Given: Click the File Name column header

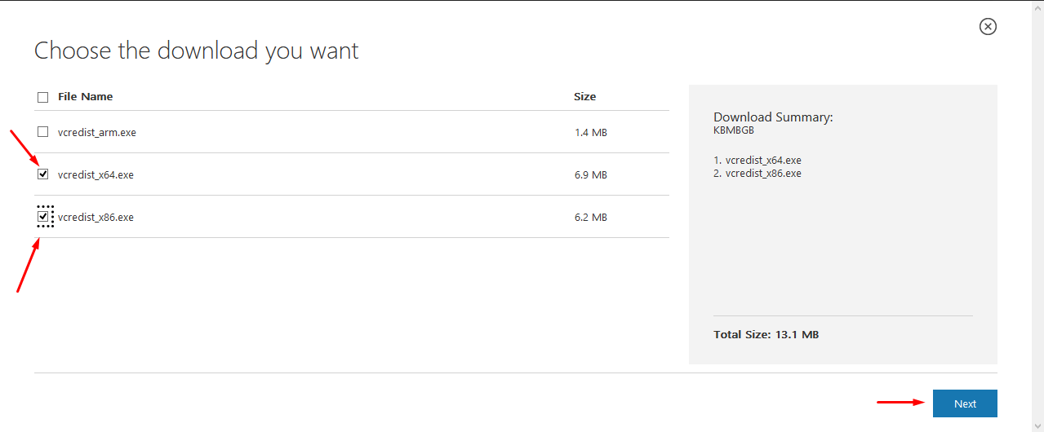Looking at the screenshot, I should pyautogui.click(x=86, y=96).
